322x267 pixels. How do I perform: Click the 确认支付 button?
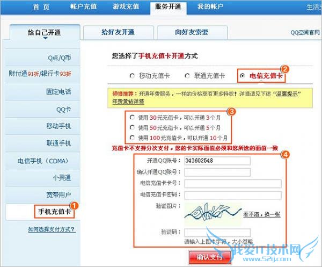[210, 257]
